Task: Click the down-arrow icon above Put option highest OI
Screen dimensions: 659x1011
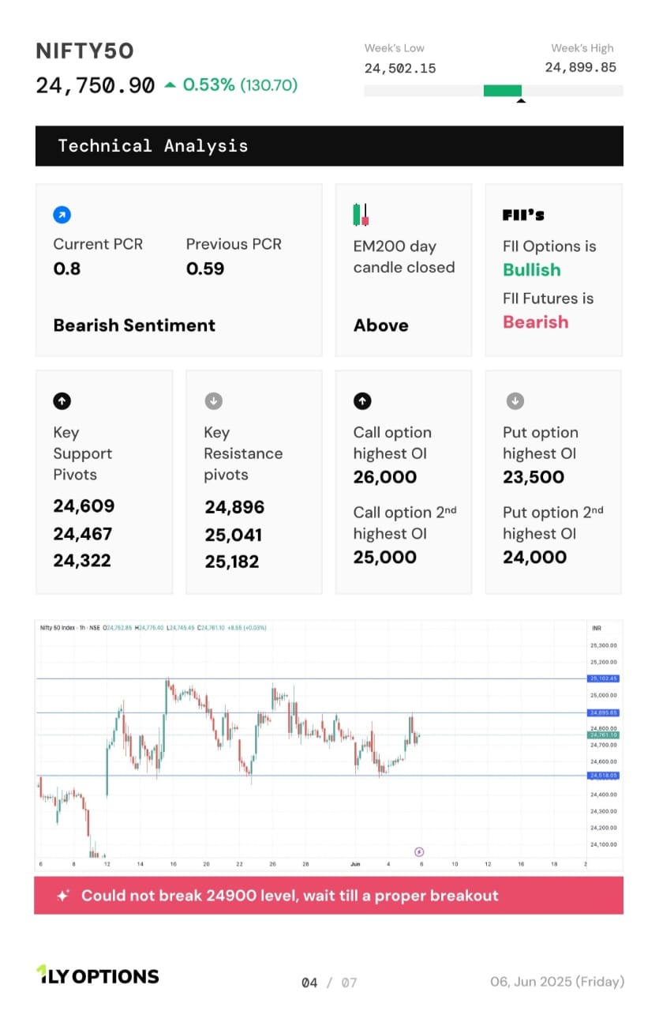Action: click(515, 401)
